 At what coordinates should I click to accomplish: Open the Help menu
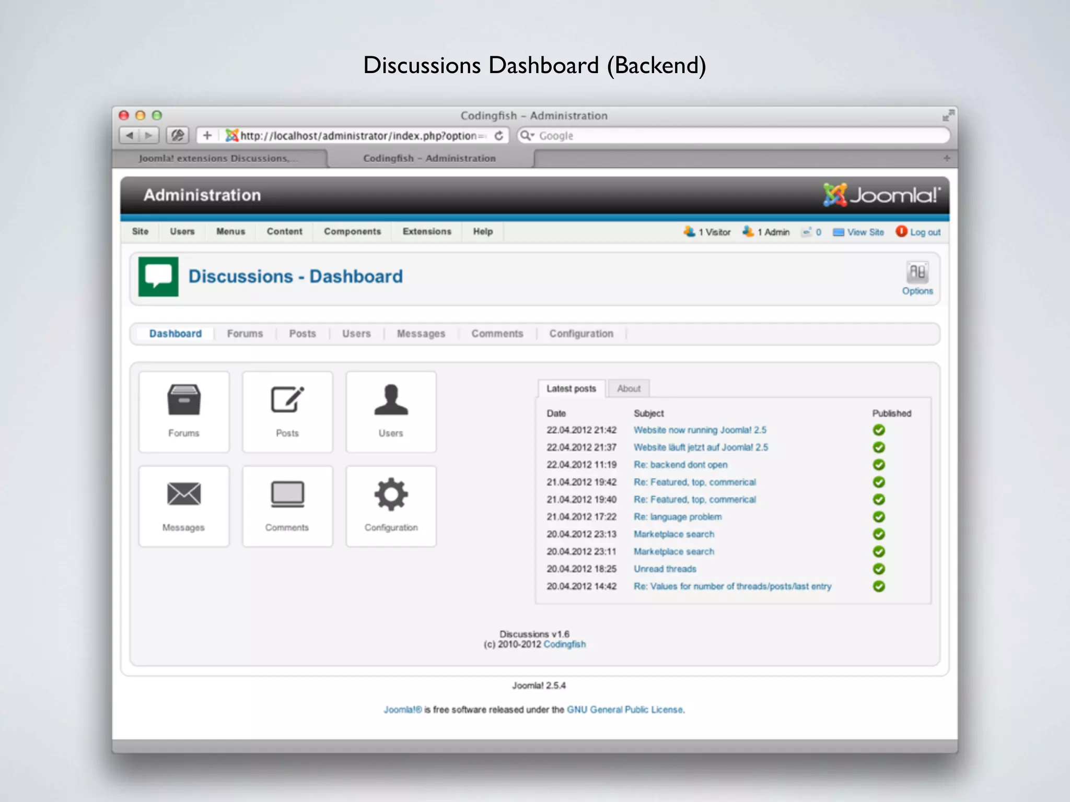point(483,231)
